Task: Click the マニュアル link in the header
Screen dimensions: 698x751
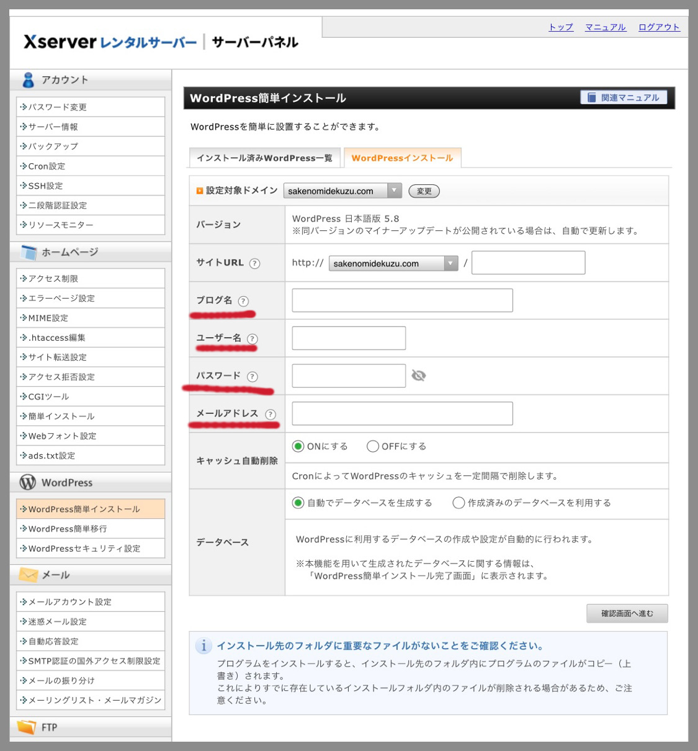Action: click(606, 27)
